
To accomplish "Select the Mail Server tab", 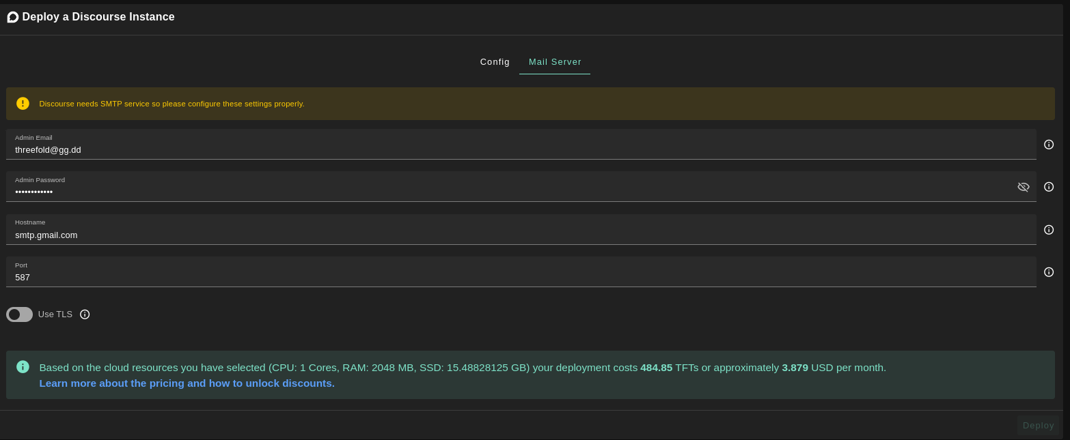I will pyautogui.click(x=555, y=62).
